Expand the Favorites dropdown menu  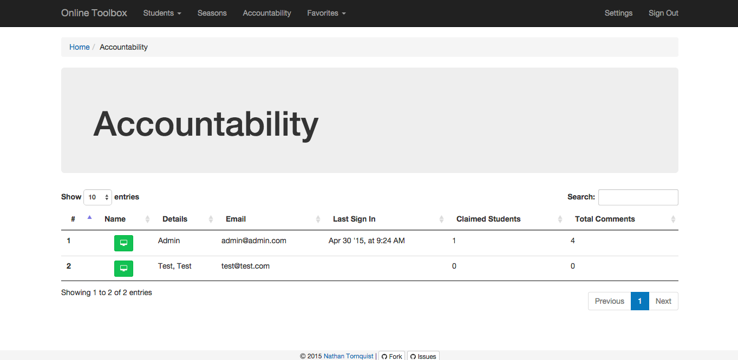pyautogui.click(x=326, y=13)
